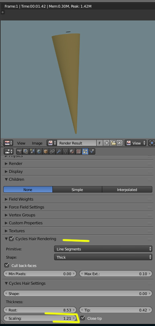Screen dimensions: 155x326
Task: Click the Tip thickness field
Action: [x=116, y=310]
